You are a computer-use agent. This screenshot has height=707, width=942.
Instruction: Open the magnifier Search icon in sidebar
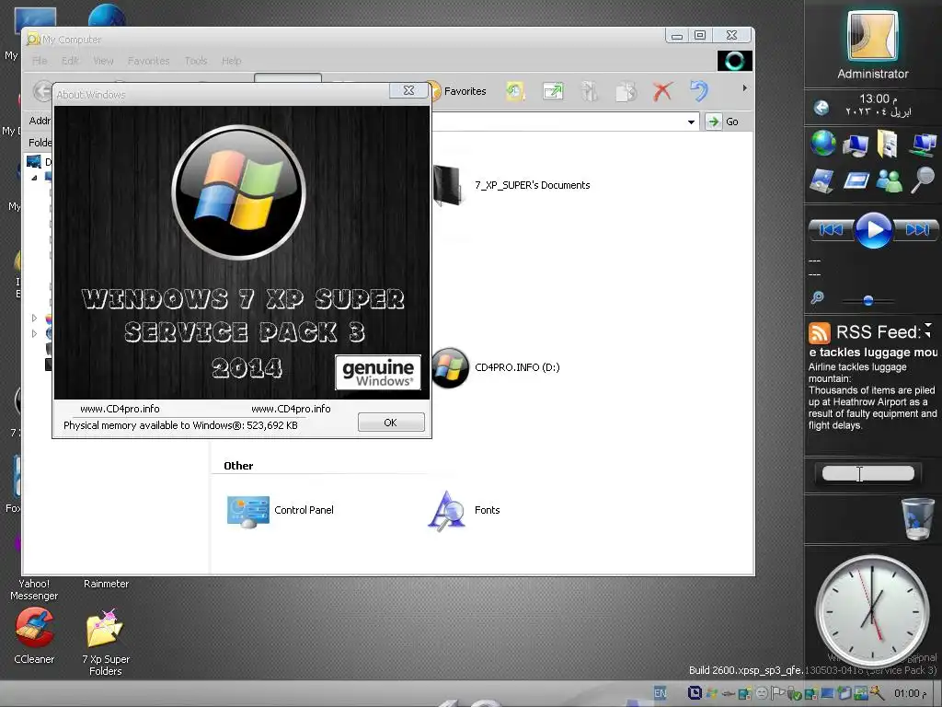coord(923,180)
